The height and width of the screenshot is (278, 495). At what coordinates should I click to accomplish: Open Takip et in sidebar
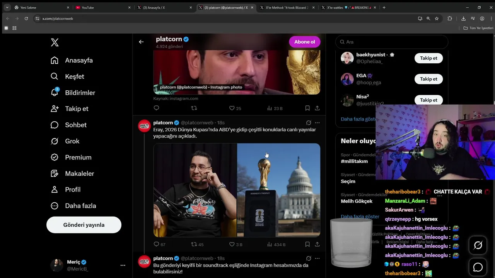[70, 108]
